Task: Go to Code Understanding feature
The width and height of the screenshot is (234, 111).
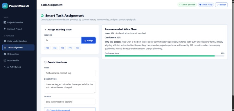Action: pyautogui.click(x=18, y=41)
